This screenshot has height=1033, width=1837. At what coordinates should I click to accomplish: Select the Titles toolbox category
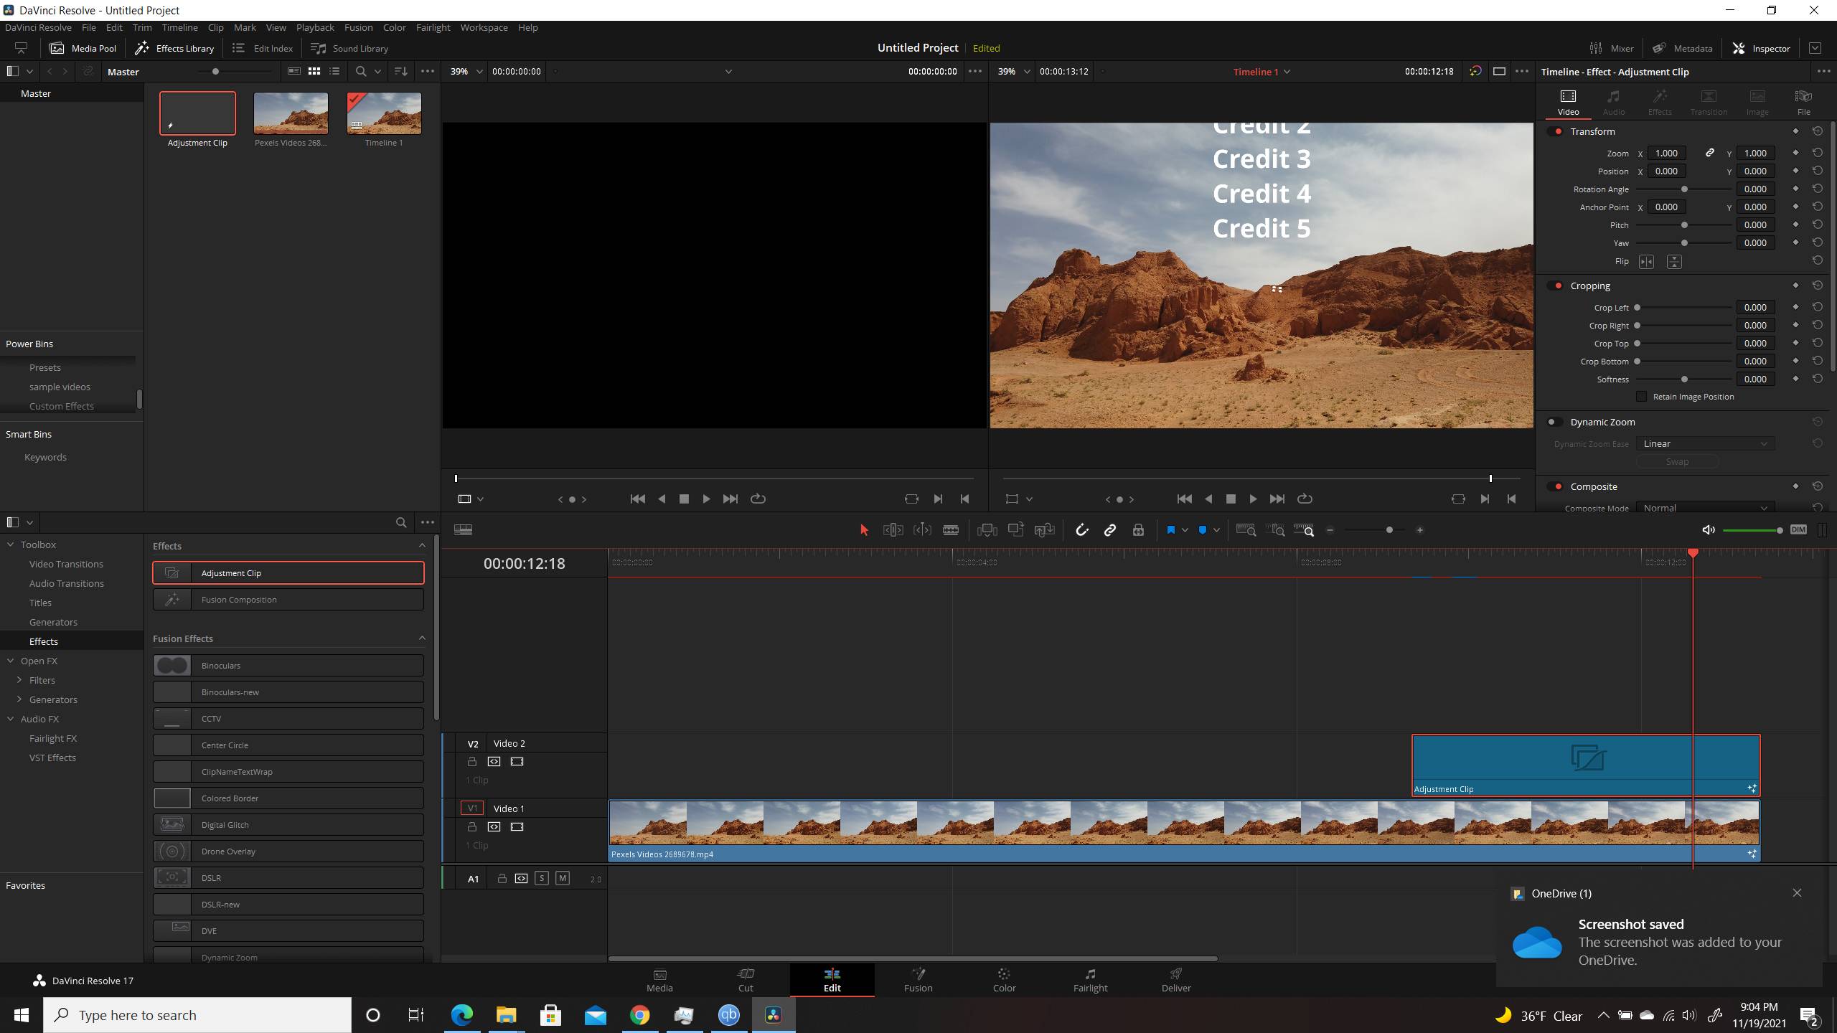[x=40, y=603]
